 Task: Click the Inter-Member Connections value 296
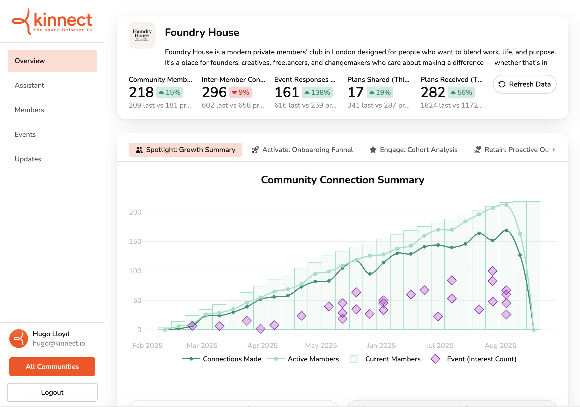click(x=214, y=92)
